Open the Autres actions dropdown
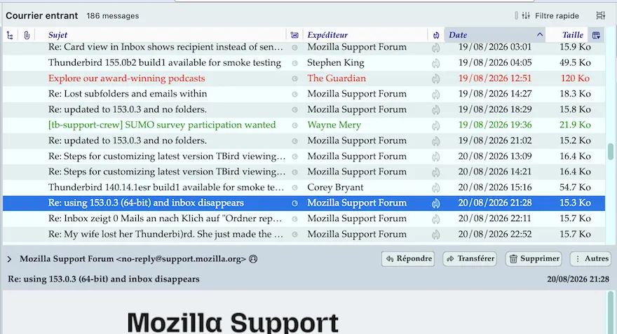The image size is (617, 334). (590, 258)
